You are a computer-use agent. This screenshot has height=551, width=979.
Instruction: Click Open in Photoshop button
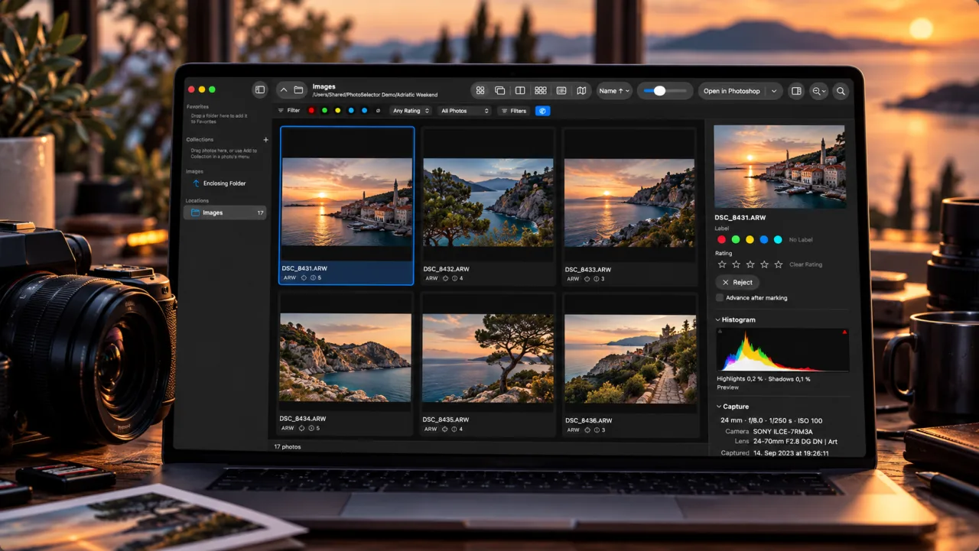[732, 91]
